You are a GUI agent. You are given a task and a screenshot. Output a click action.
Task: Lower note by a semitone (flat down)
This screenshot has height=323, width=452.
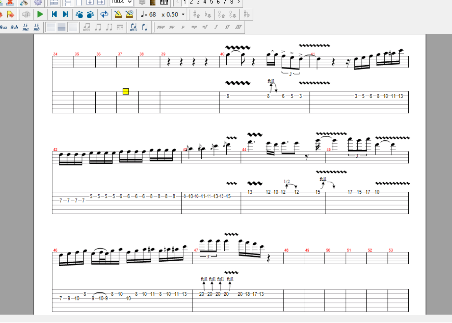point(208,14)
